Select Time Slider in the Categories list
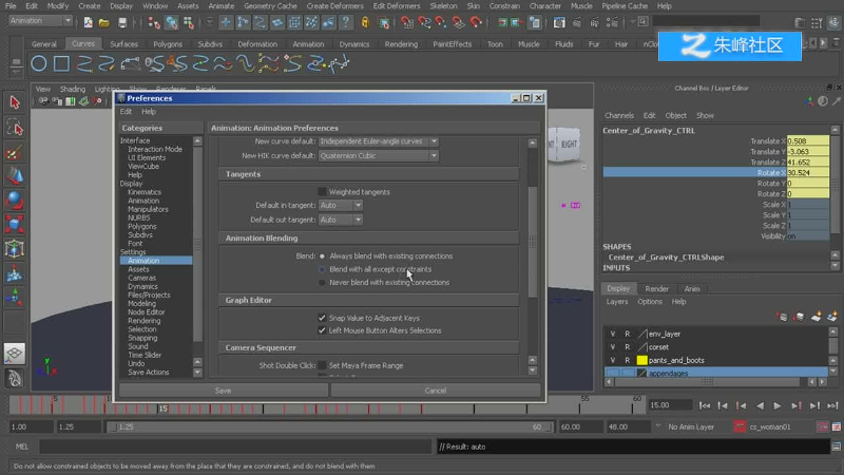Image resolution: width=844 pixels, height=475 pixels. [x=144, y=355]
